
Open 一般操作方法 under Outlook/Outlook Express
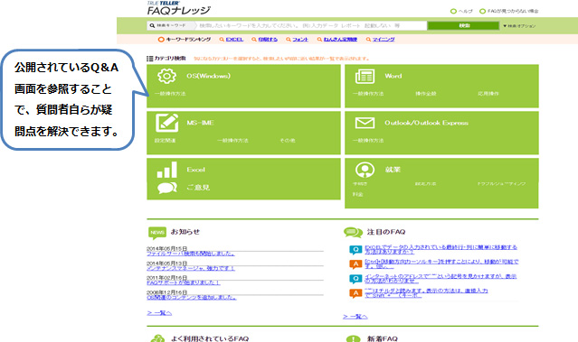368,141
